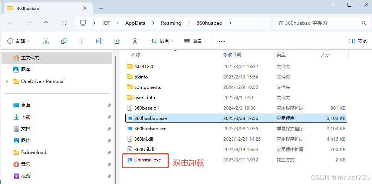Screen dimensions: 372x184
Task: Select the 4.0.412.0 folder icon
Action: pos(129,66)
